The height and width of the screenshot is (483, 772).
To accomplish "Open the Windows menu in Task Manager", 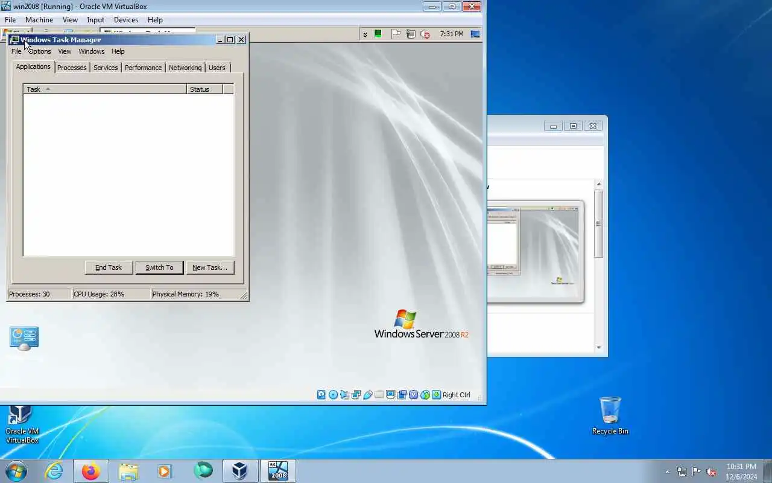I will click(92, 51).
